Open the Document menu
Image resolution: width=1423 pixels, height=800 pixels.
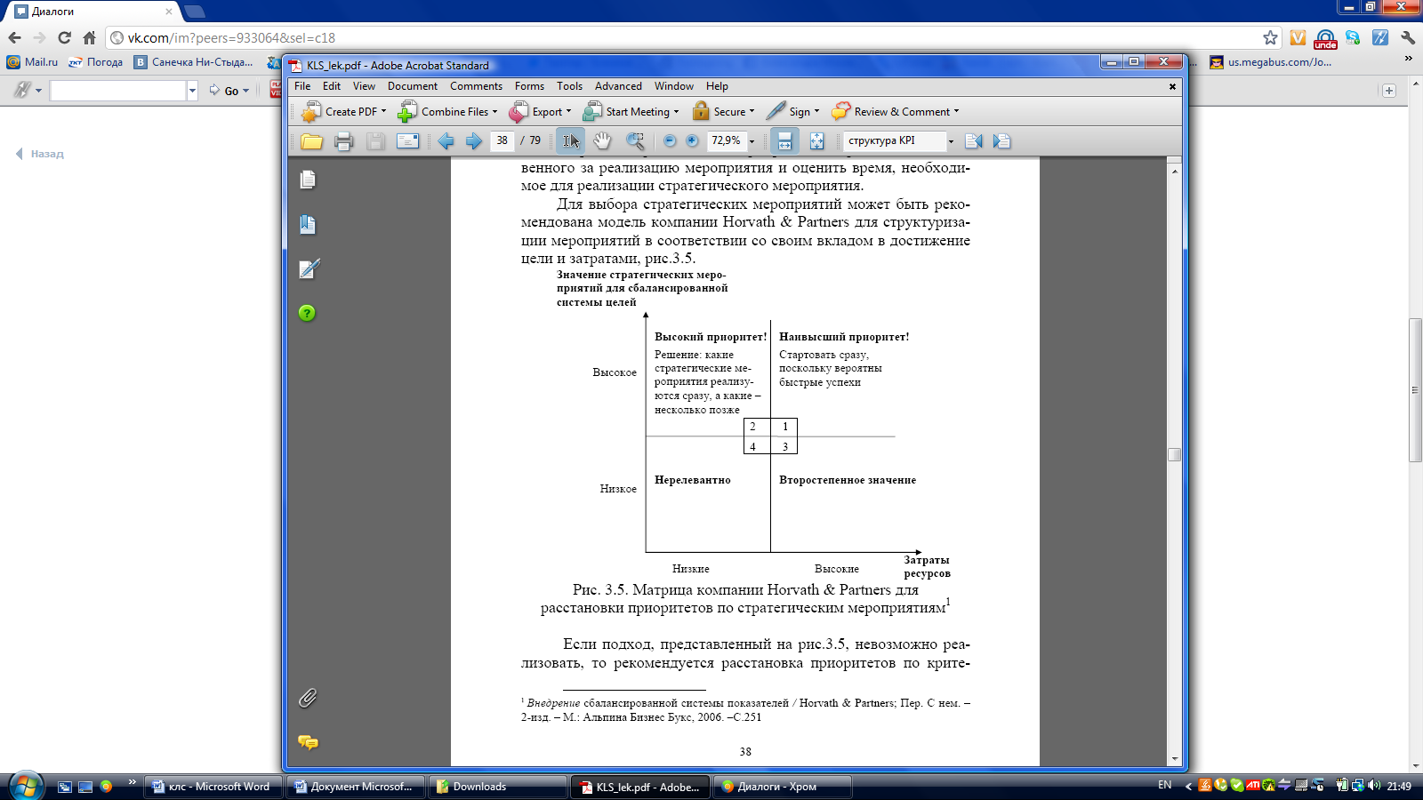pyautogui.click(x=413, y=86)
